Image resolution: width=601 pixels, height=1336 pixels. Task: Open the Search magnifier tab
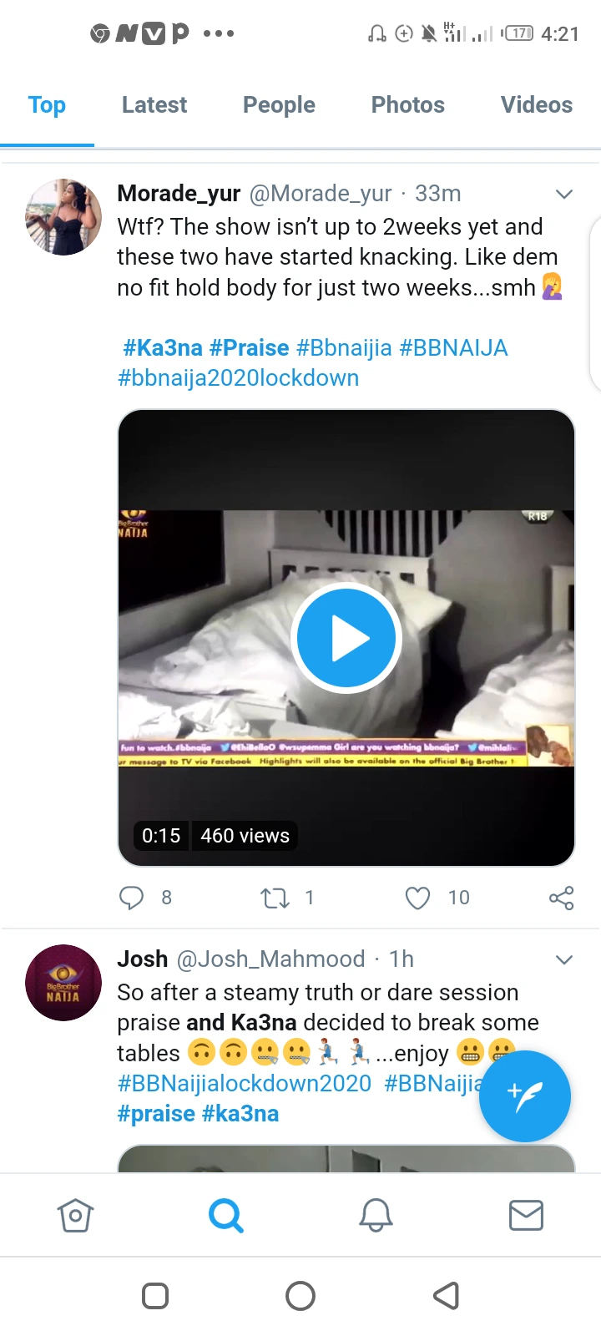pos(225,1215)
